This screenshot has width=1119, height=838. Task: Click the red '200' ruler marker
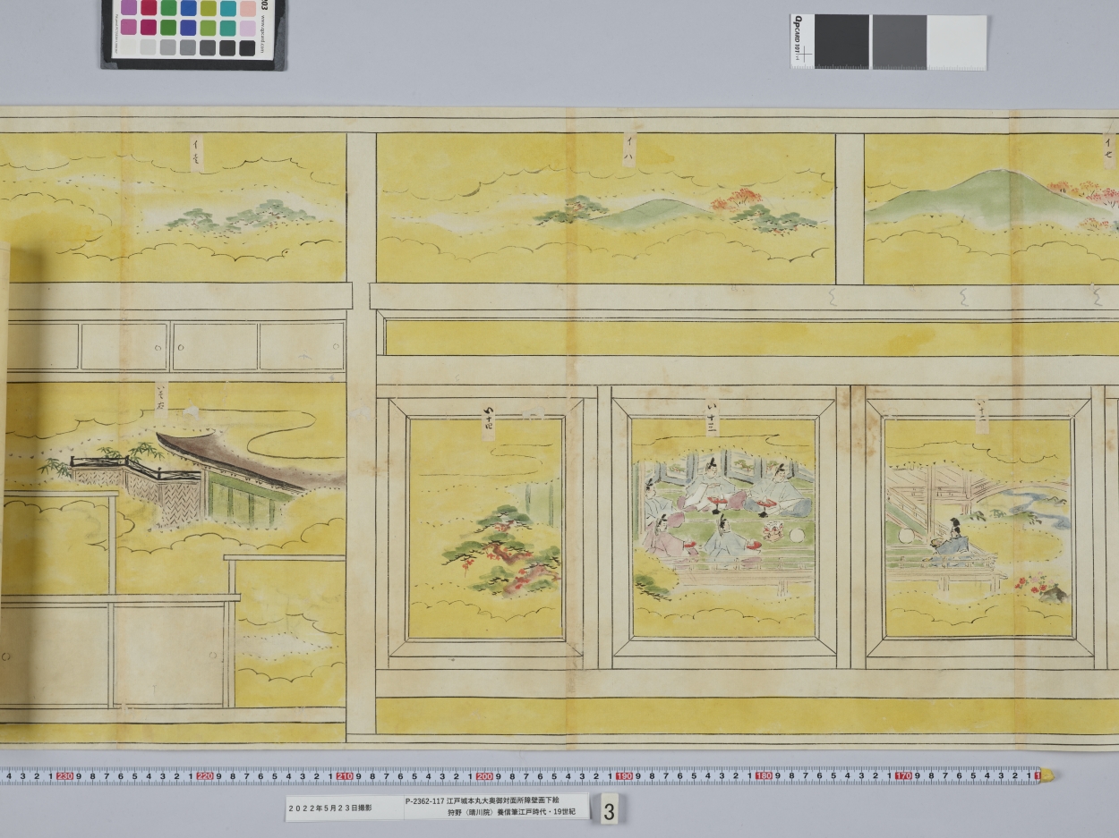484,776
